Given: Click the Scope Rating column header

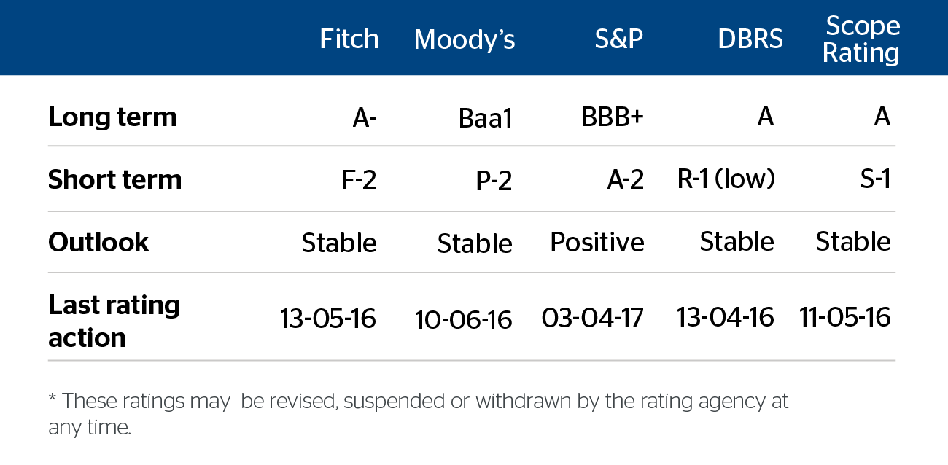Looking at the screenshot, I should click(x=861, y=39).
